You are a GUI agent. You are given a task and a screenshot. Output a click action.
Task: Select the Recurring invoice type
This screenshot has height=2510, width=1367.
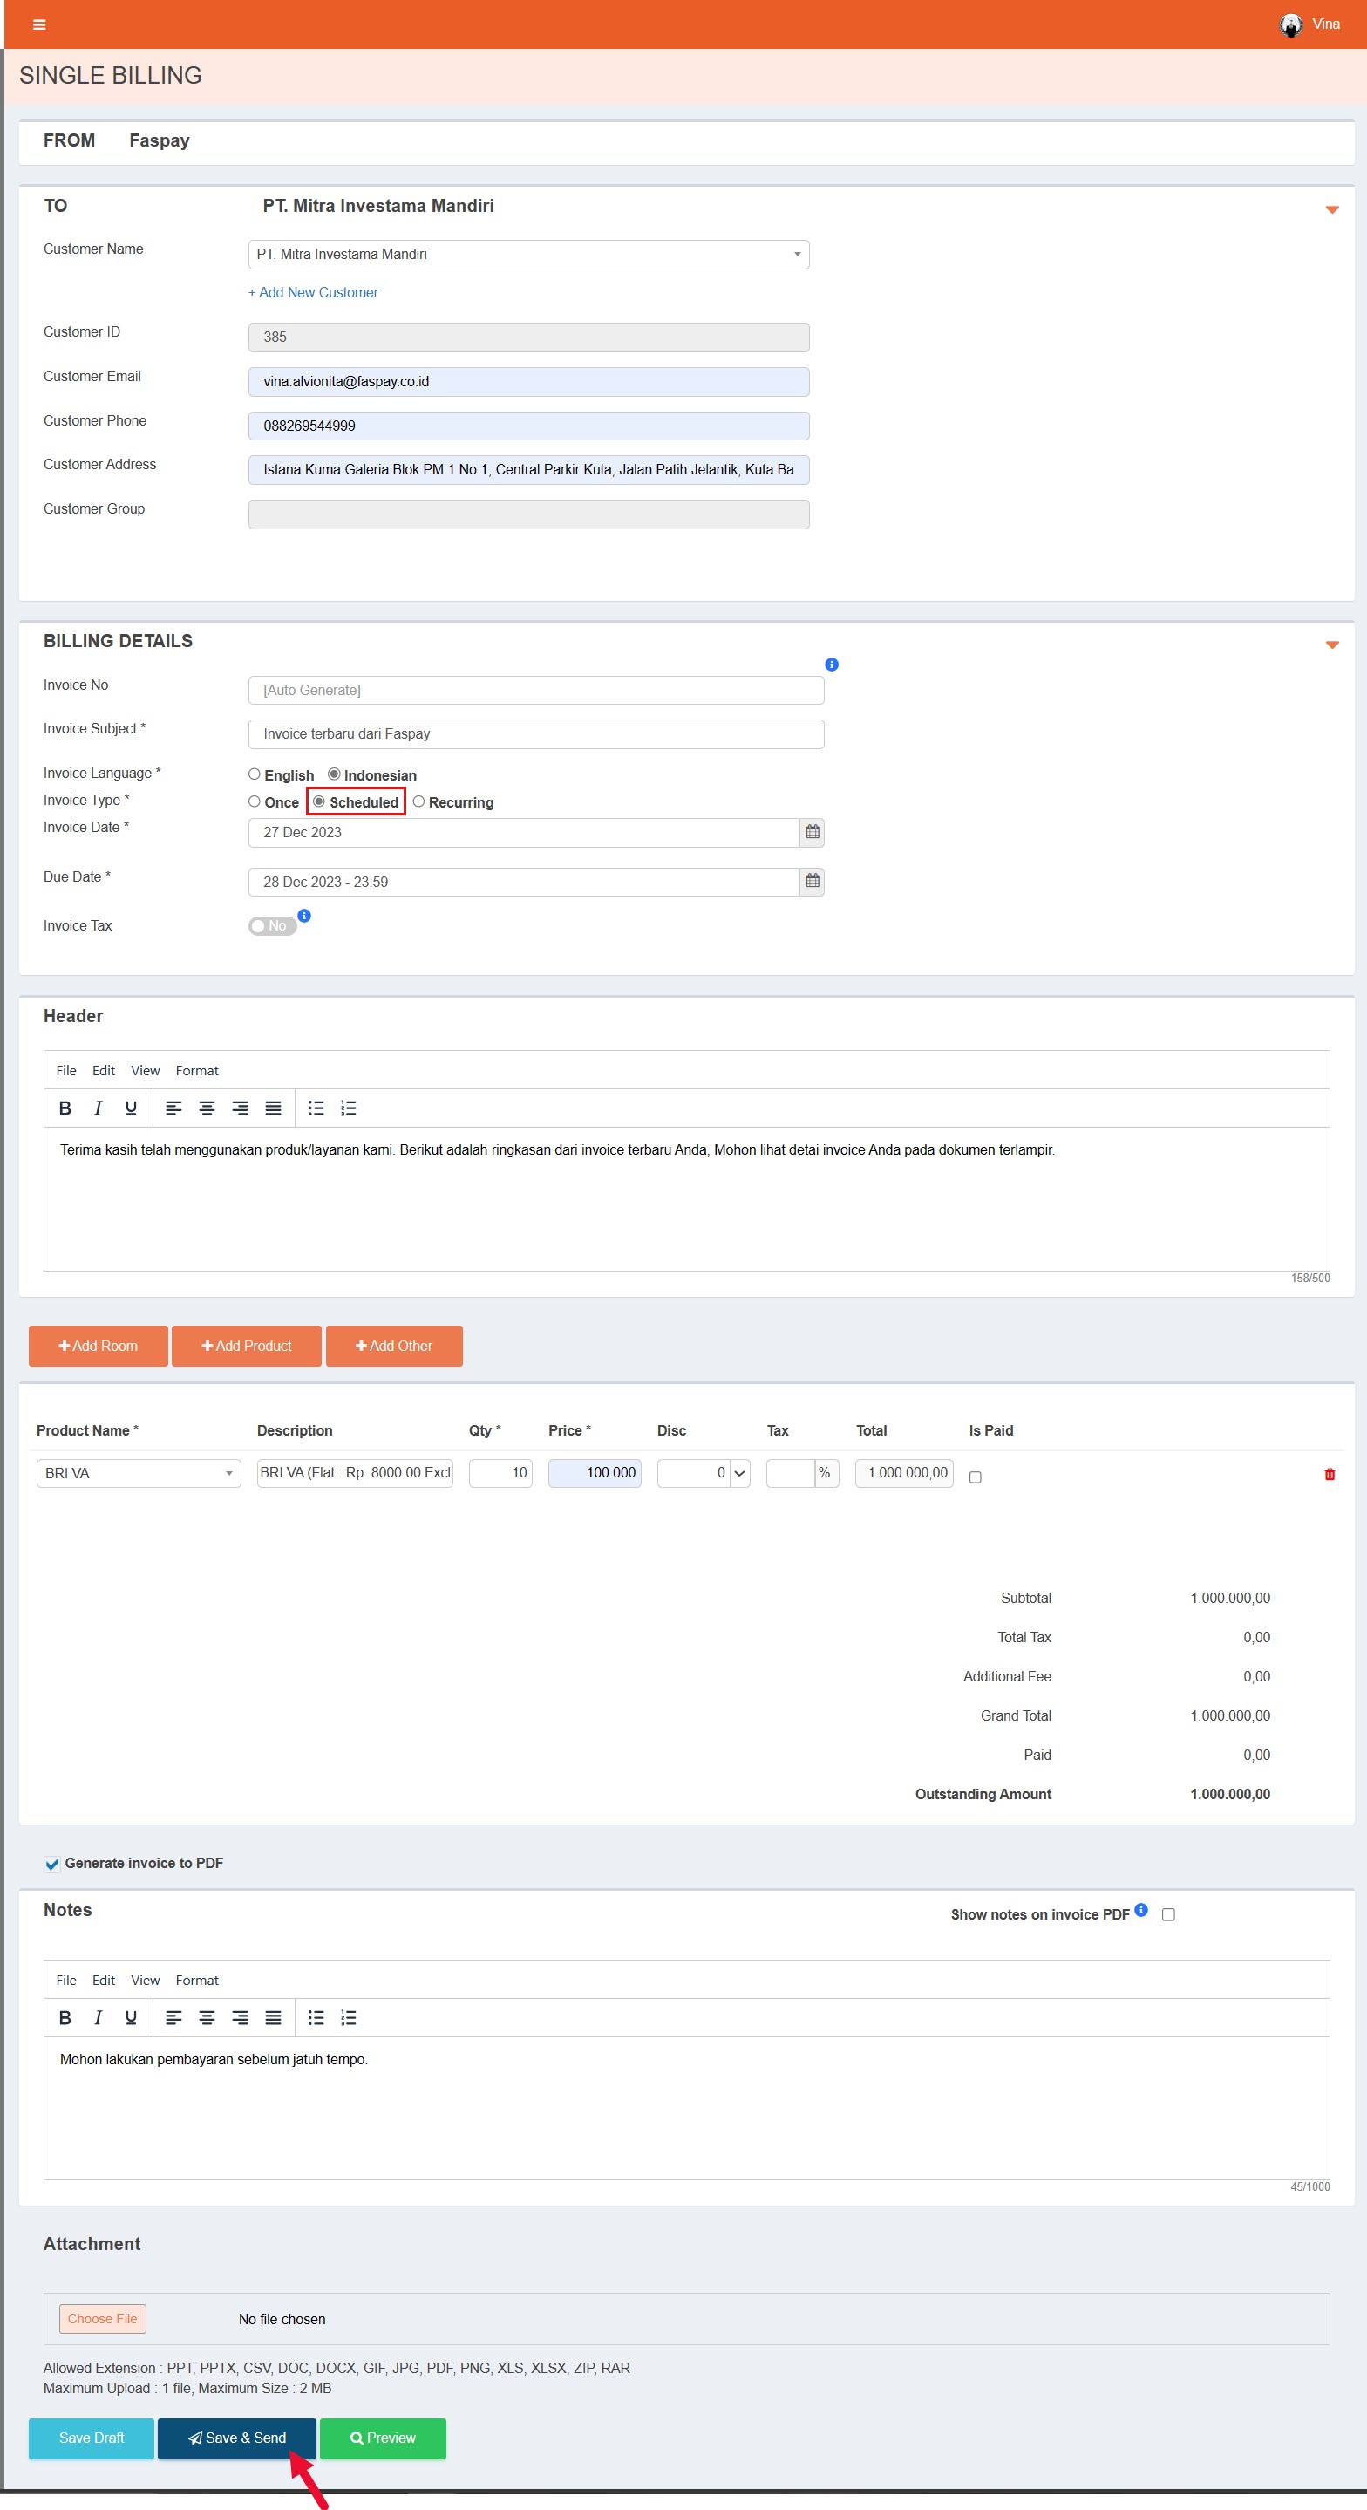[x=419, y=801]
